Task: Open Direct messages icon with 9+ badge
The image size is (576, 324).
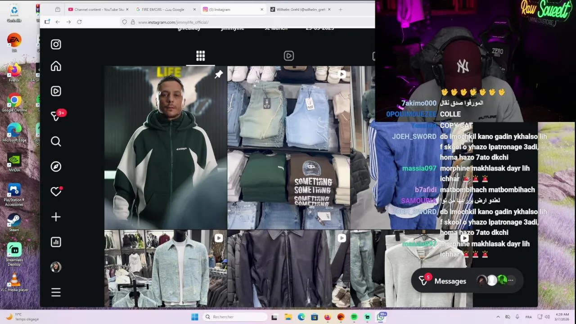Action: (57, 116)
